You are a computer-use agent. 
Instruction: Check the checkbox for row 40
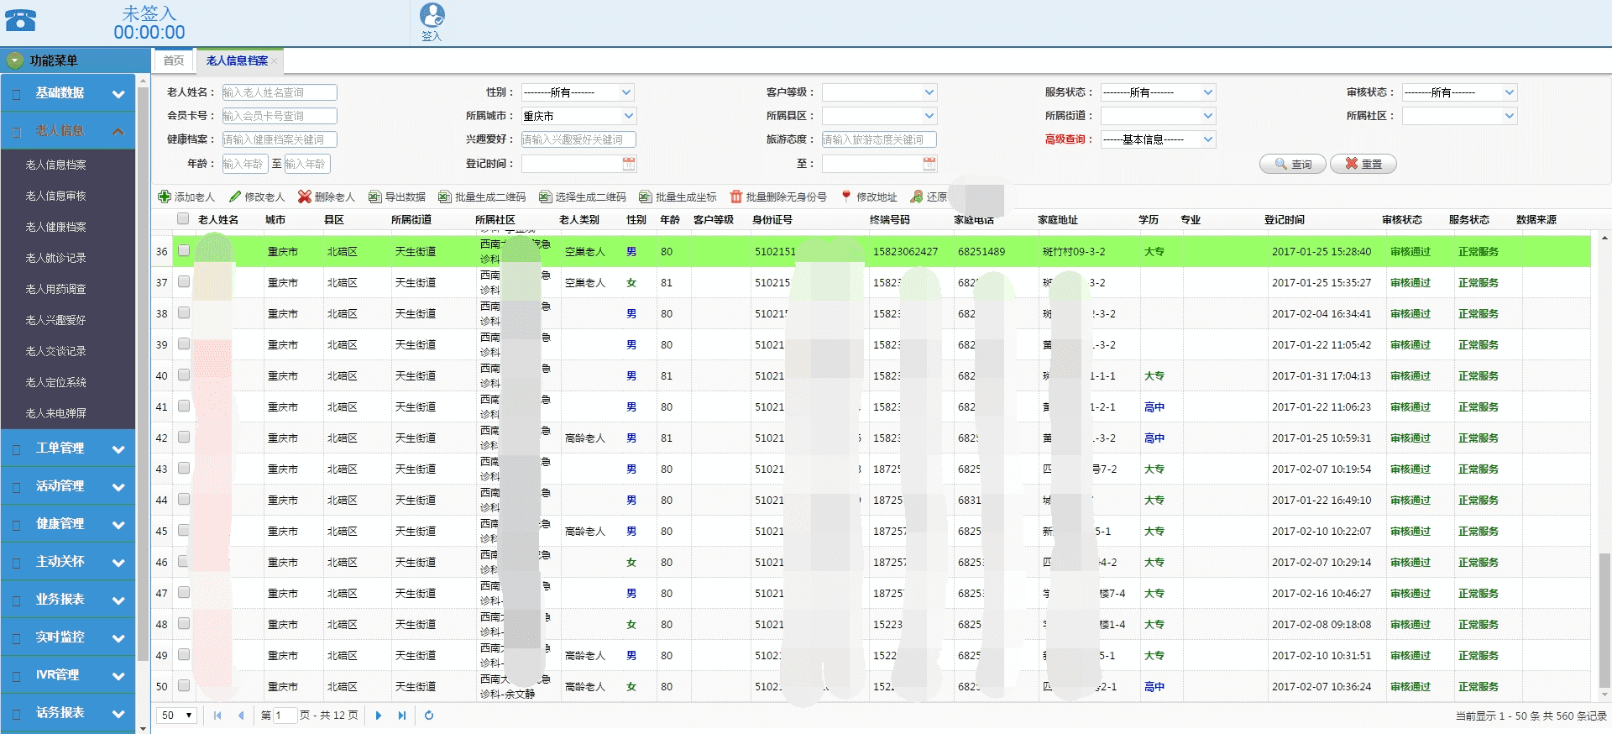coord(184,375)
